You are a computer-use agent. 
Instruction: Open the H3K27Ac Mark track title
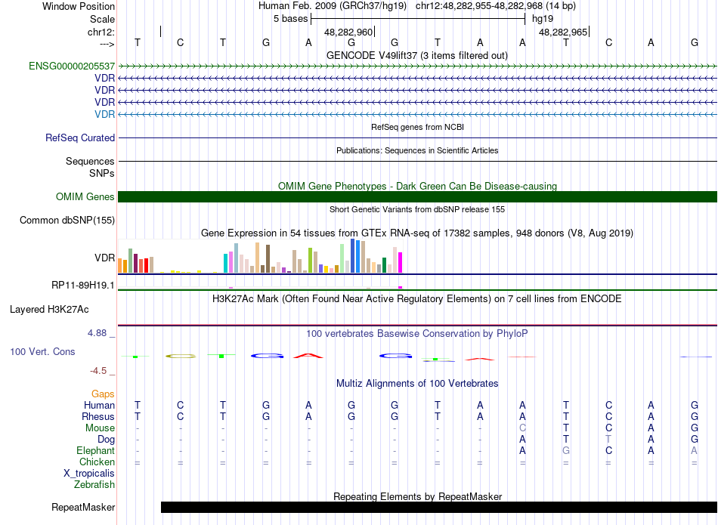coord(417,299)
